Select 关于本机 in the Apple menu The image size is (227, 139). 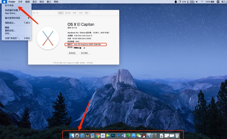(x=9, y=5)
